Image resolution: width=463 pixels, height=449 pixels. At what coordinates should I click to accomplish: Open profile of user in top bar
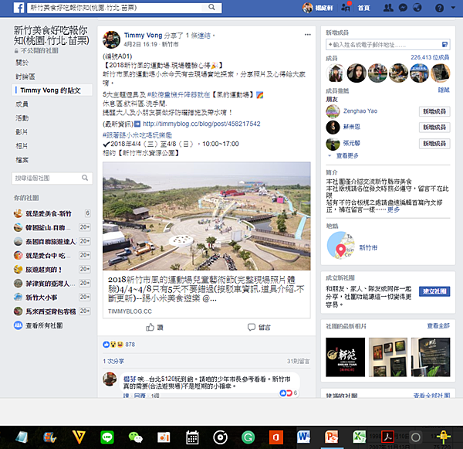coord(318,8)
